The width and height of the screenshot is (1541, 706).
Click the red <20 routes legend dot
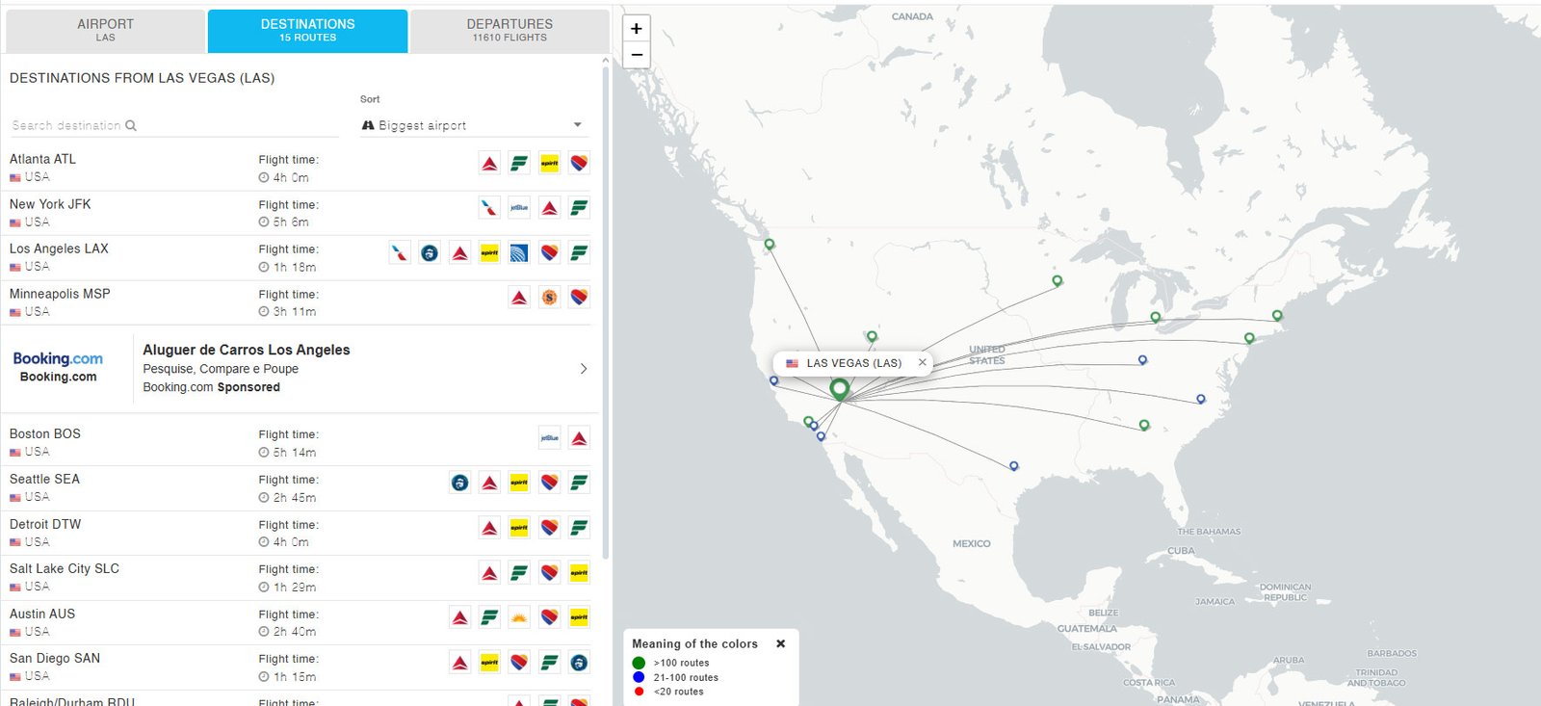point(639,692)
